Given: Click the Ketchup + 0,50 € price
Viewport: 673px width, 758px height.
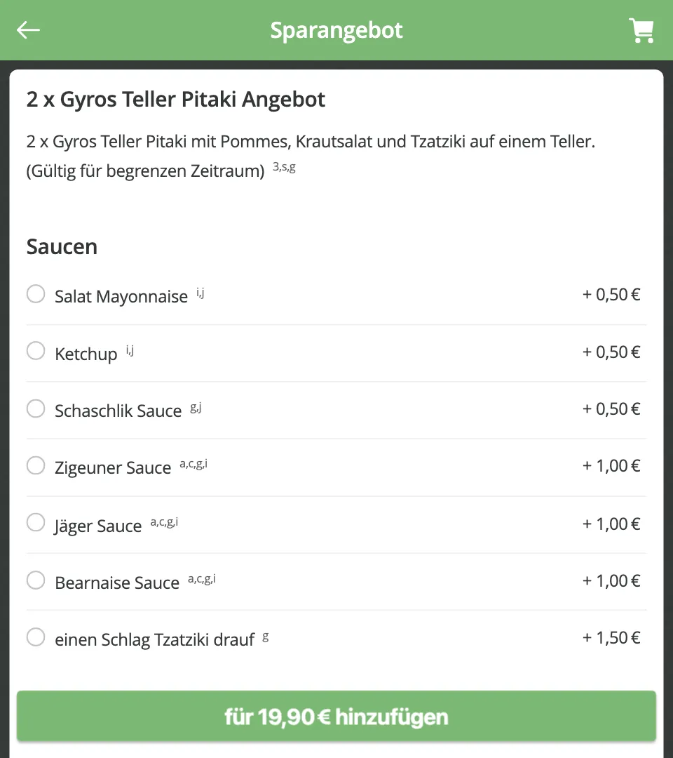Looking at the screenshot, I should pyautogui.click(x=611, y=352).
